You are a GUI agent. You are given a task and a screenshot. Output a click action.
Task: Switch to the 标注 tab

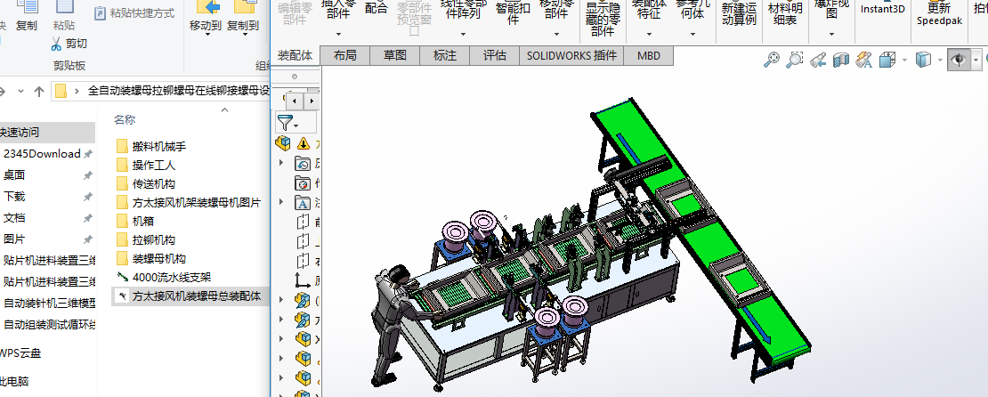click(445, 55)
